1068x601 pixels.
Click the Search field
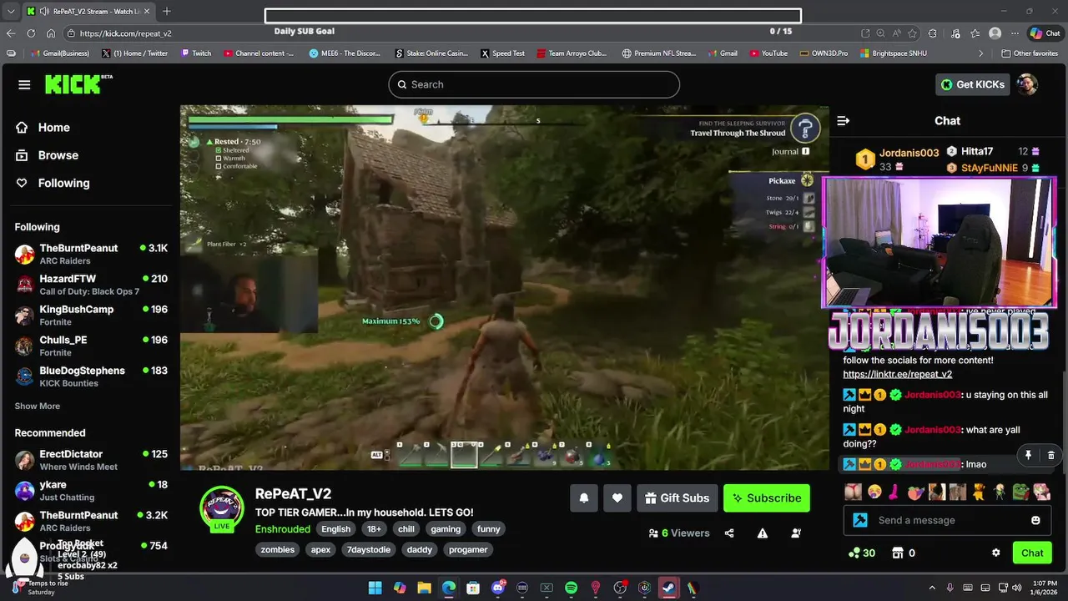(534, 84)
